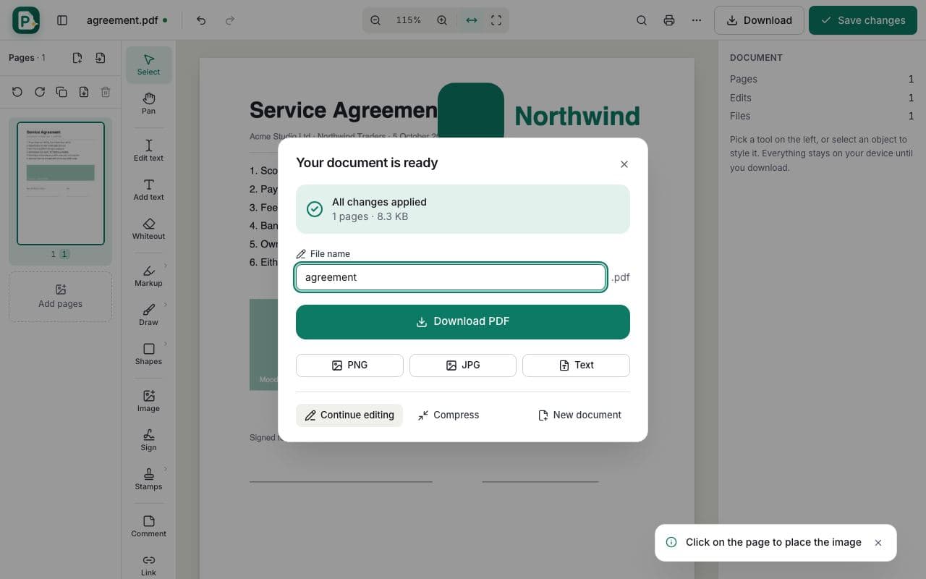
Task: Click the delete page trash icon
Action: click(106, 92)
